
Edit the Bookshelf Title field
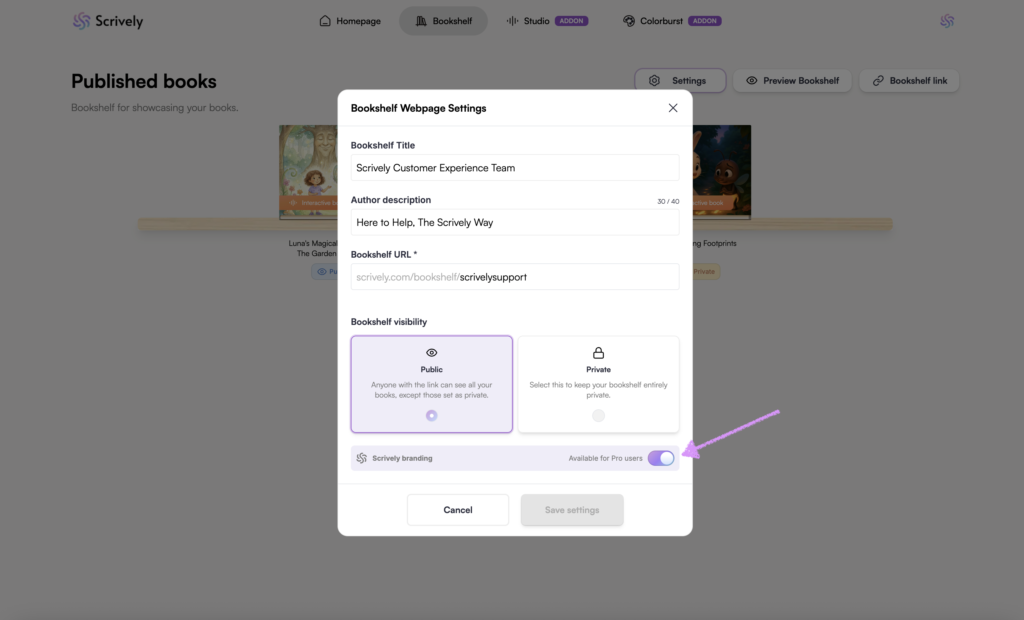click(x=515, y=168)
